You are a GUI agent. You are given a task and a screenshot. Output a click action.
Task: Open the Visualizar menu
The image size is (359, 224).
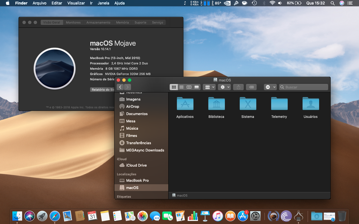[x=76, y=3]
